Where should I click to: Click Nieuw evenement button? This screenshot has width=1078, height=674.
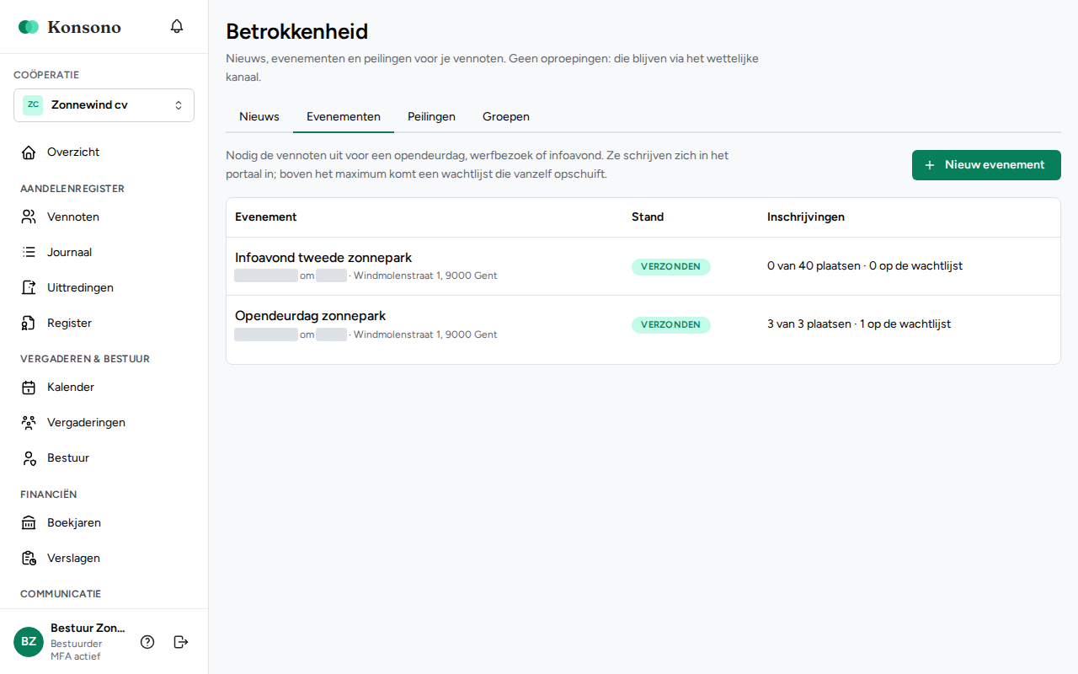point(986,165)
